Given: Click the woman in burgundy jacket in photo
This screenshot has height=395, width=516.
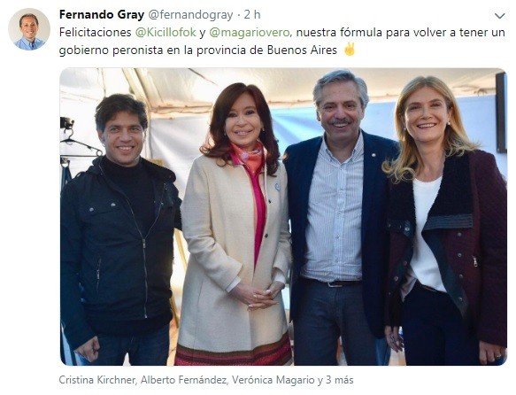Looking at the screenshot, I should 444,224.
